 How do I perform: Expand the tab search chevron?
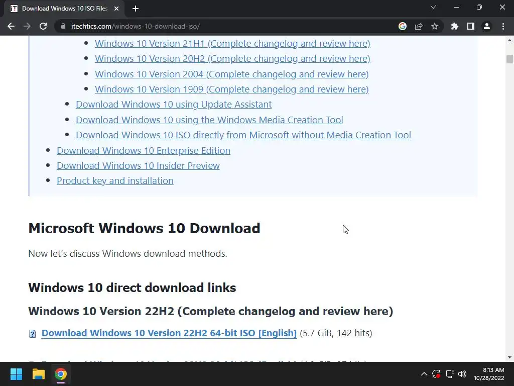point(433,7)
